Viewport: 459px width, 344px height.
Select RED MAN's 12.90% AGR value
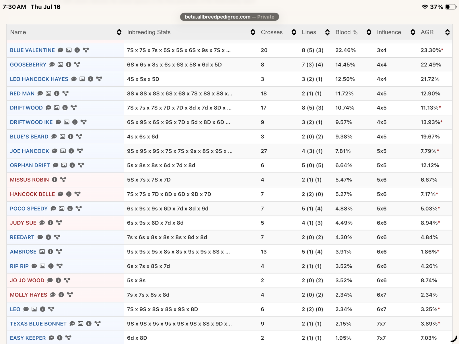[x=430, y=93]
